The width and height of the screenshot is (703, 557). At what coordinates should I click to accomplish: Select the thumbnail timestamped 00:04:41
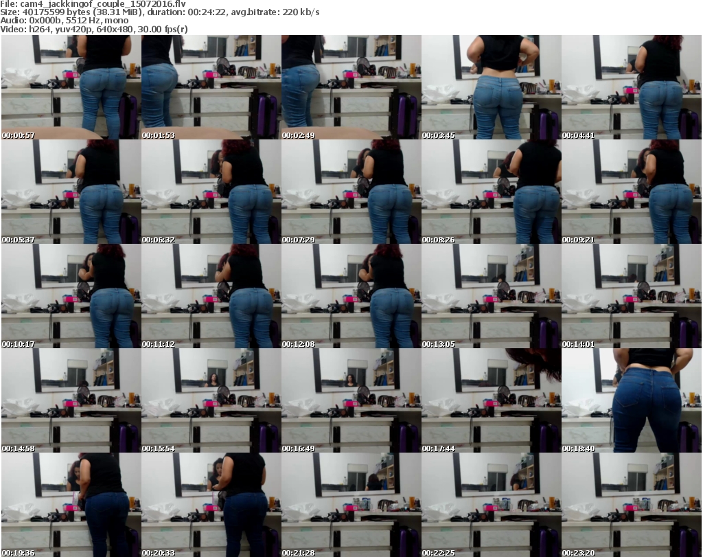(x=632, y=87)
